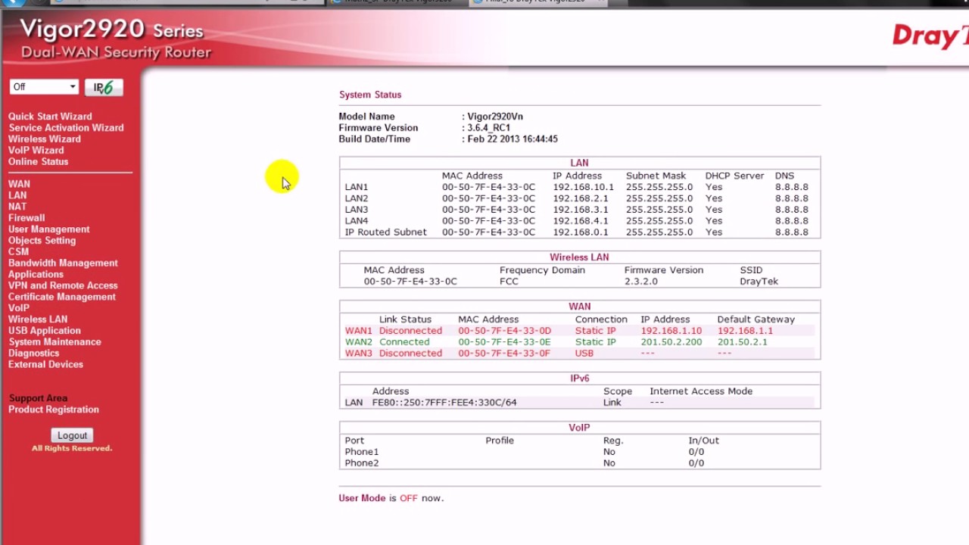The height and width of the screenshot is (545, 969).
Task: Expand Wireless LAN sidebar menu
Action: 38,319
